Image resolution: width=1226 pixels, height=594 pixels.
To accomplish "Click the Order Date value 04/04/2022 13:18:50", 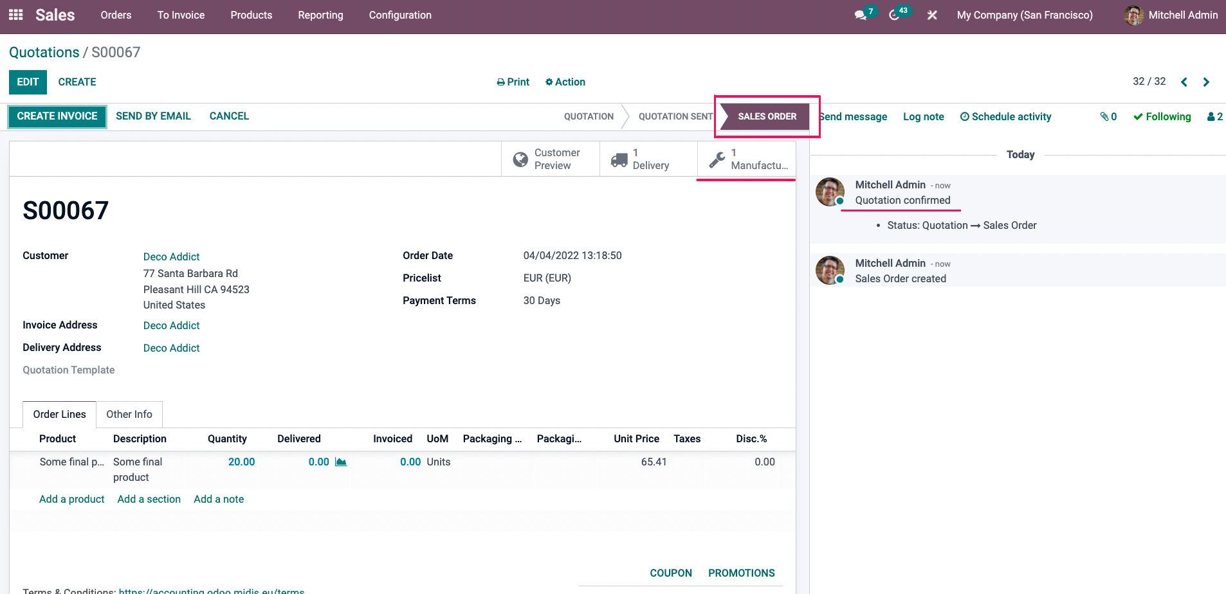I will (x=572, y=256).
